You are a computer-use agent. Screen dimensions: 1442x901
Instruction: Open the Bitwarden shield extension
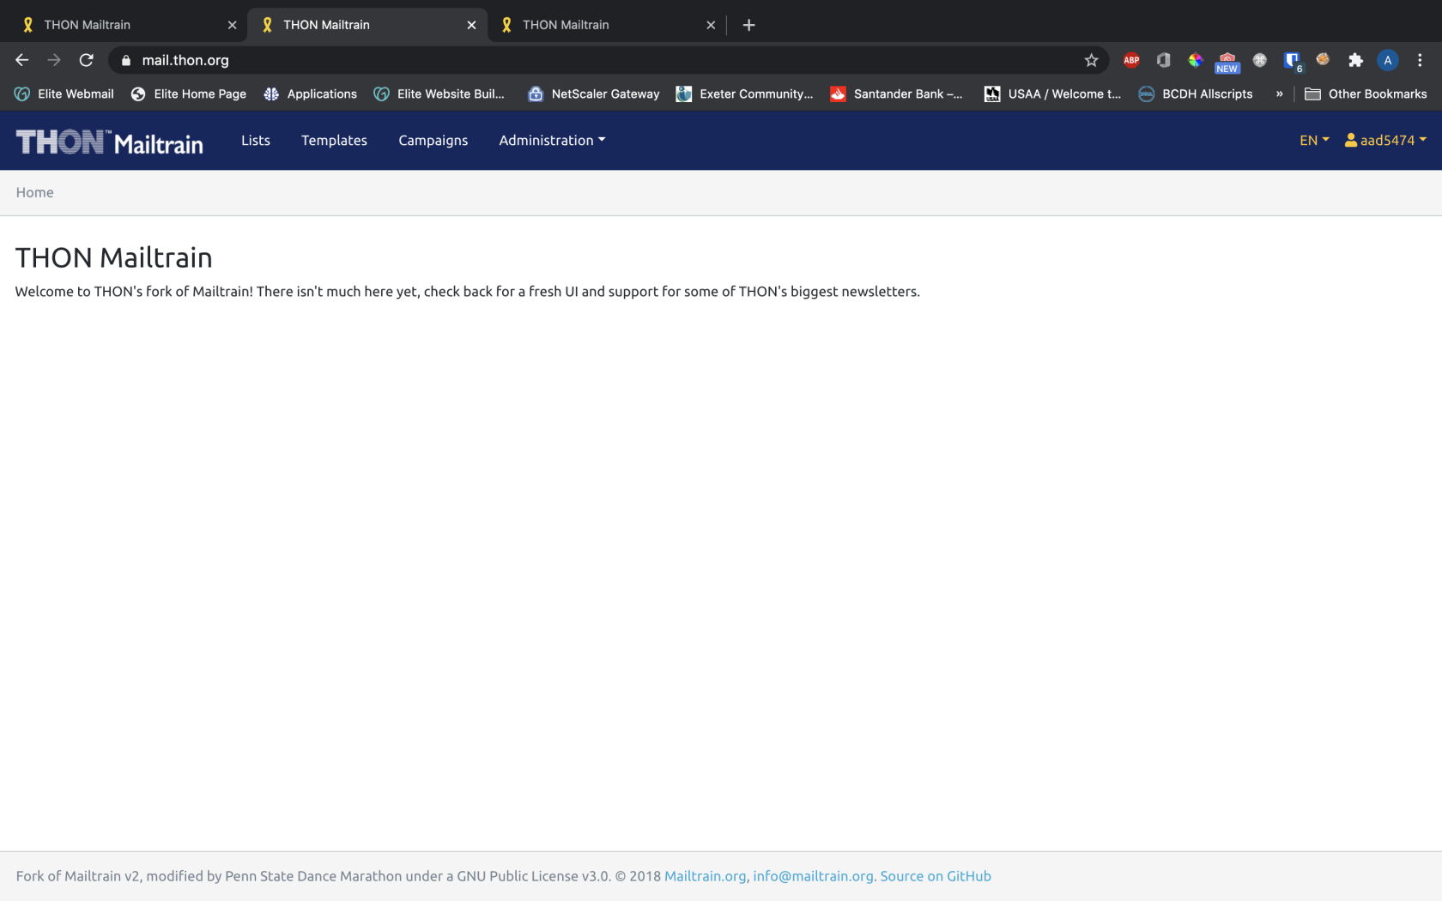pyautogui.click(x=1292, y=60)
